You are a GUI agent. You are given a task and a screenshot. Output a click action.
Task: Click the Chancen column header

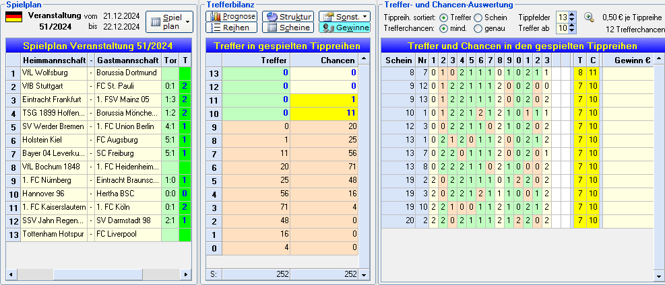[x=325, y=60]
